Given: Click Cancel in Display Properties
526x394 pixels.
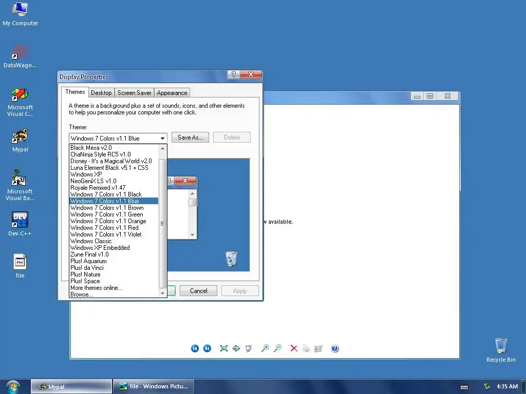Looking at the screenshot, I should (199, 291).
